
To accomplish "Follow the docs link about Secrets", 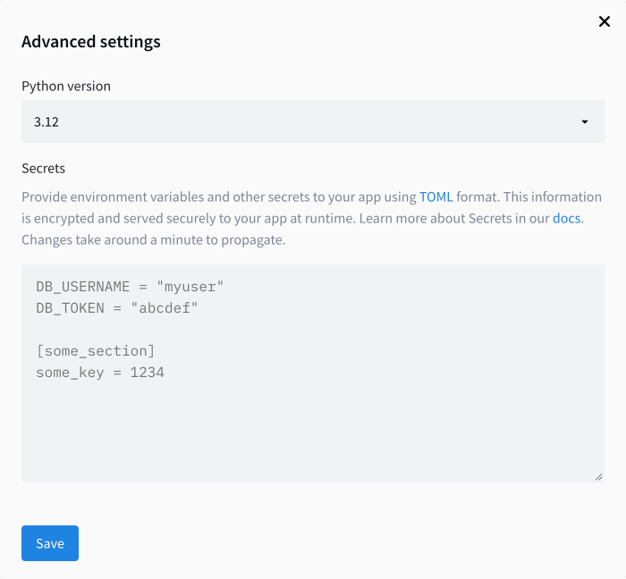I will pos(567,216).
